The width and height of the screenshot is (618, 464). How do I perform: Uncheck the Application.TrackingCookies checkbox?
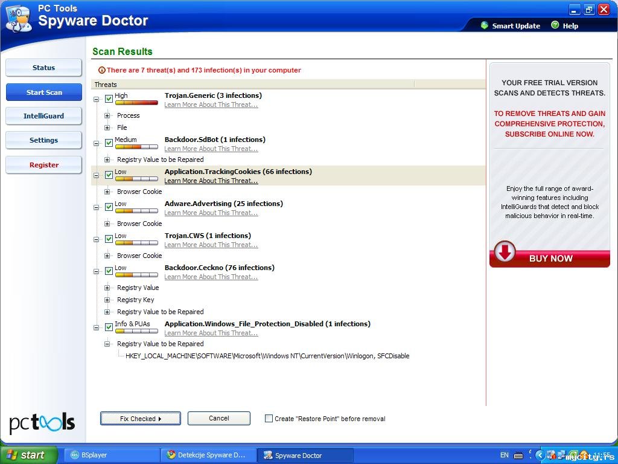(x=109, y=175)
